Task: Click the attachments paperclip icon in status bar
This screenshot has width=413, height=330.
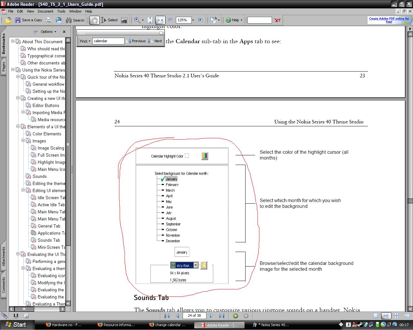Action: coord(4,316)
